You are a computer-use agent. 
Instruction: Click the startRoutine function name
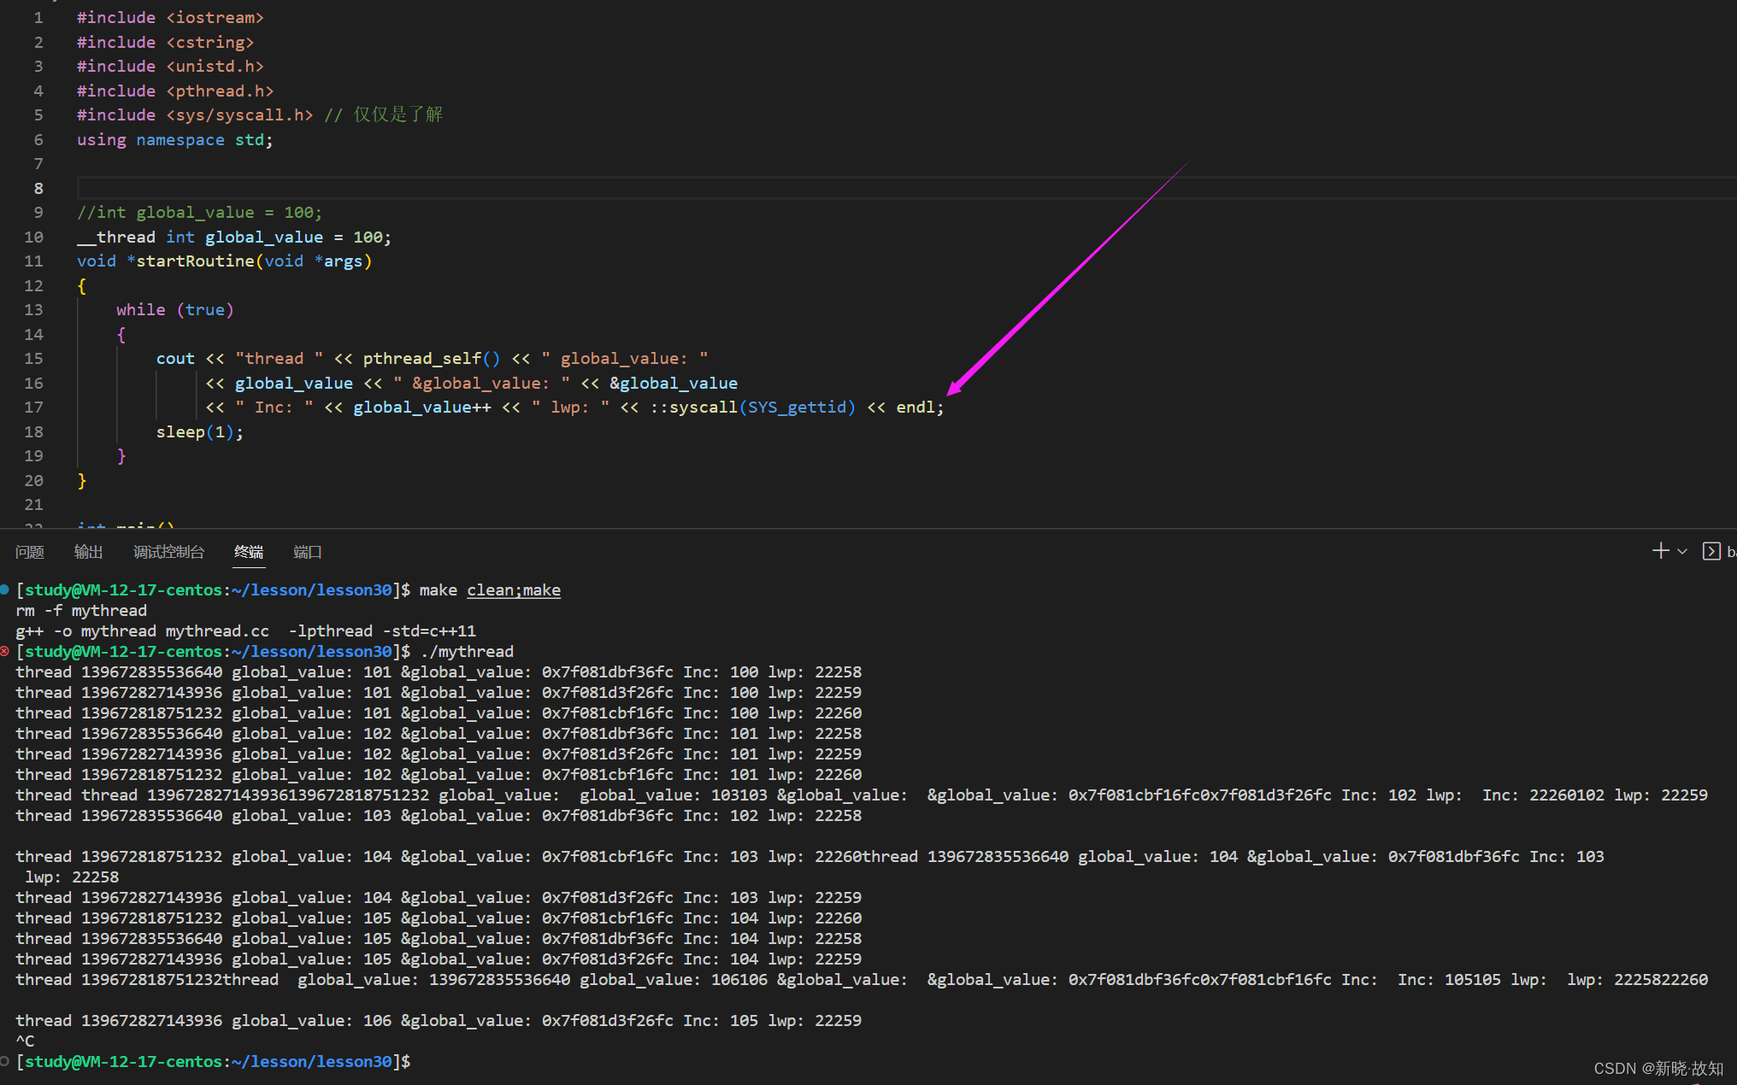[x=195, y=261]
